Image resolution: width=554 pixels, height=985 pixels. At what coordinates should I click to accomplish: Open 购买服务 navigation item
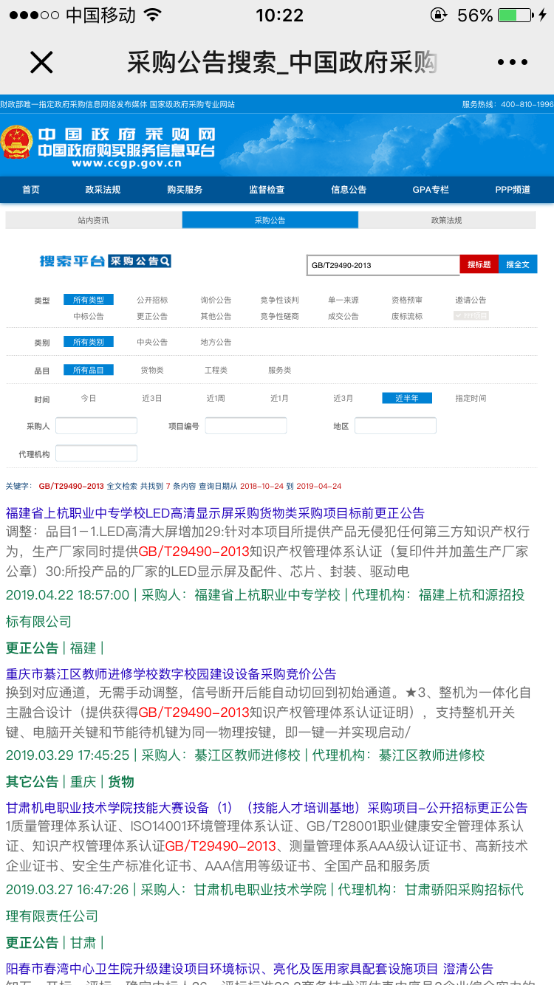[185, 190]
